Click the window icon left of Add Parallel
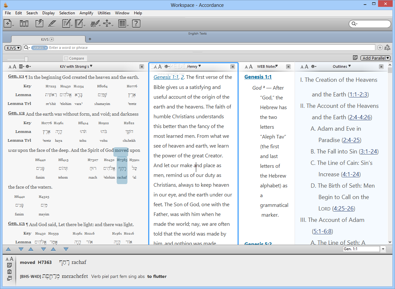Image resolution: width=395 pixels, height=289 pixels. click(355, 58)
